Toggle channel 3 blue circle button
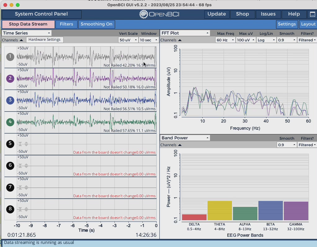This screenshot has width=317, height=247. 10,100
